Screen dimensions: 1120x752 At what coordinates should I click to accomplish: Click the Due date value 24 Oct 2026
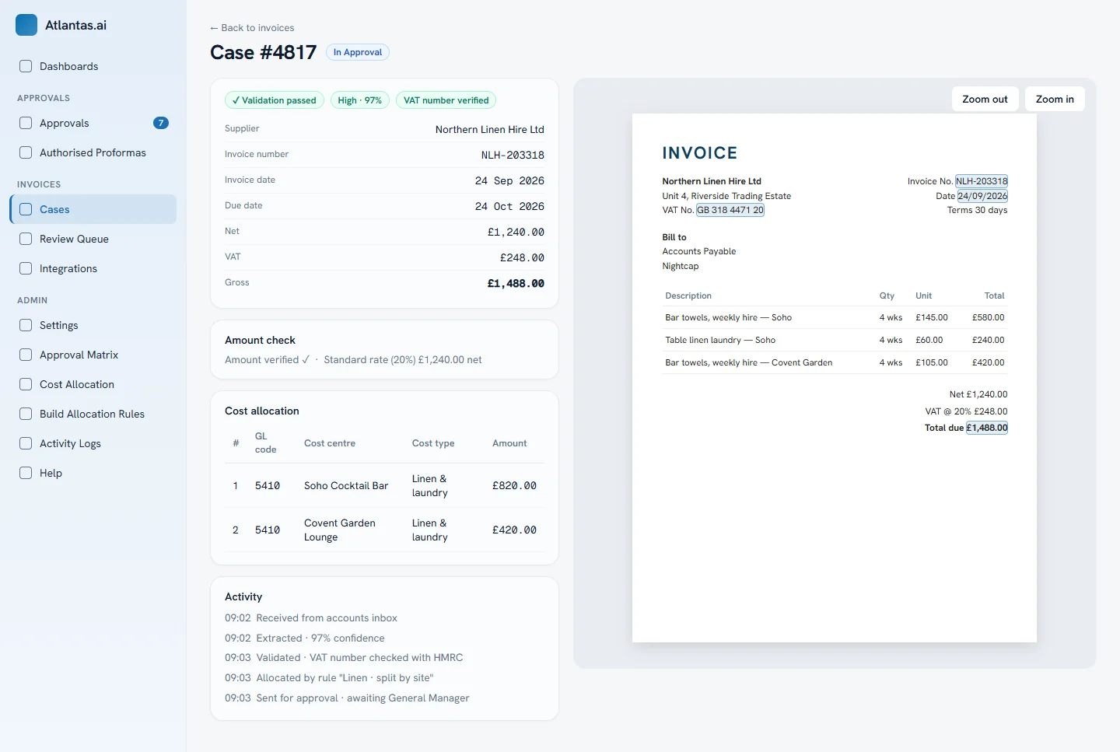[509, 206]
